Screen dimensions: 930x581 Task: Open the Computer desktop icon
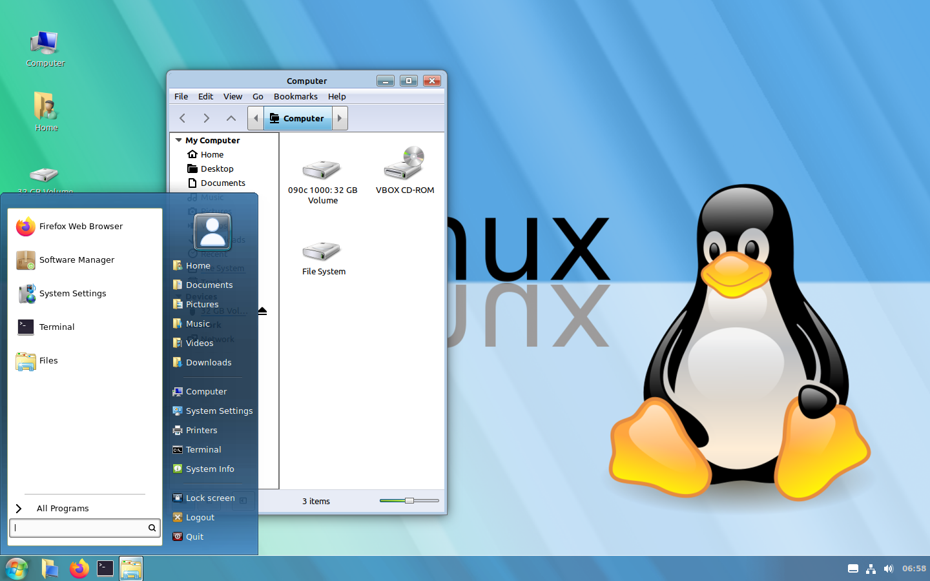pos(45,48)
